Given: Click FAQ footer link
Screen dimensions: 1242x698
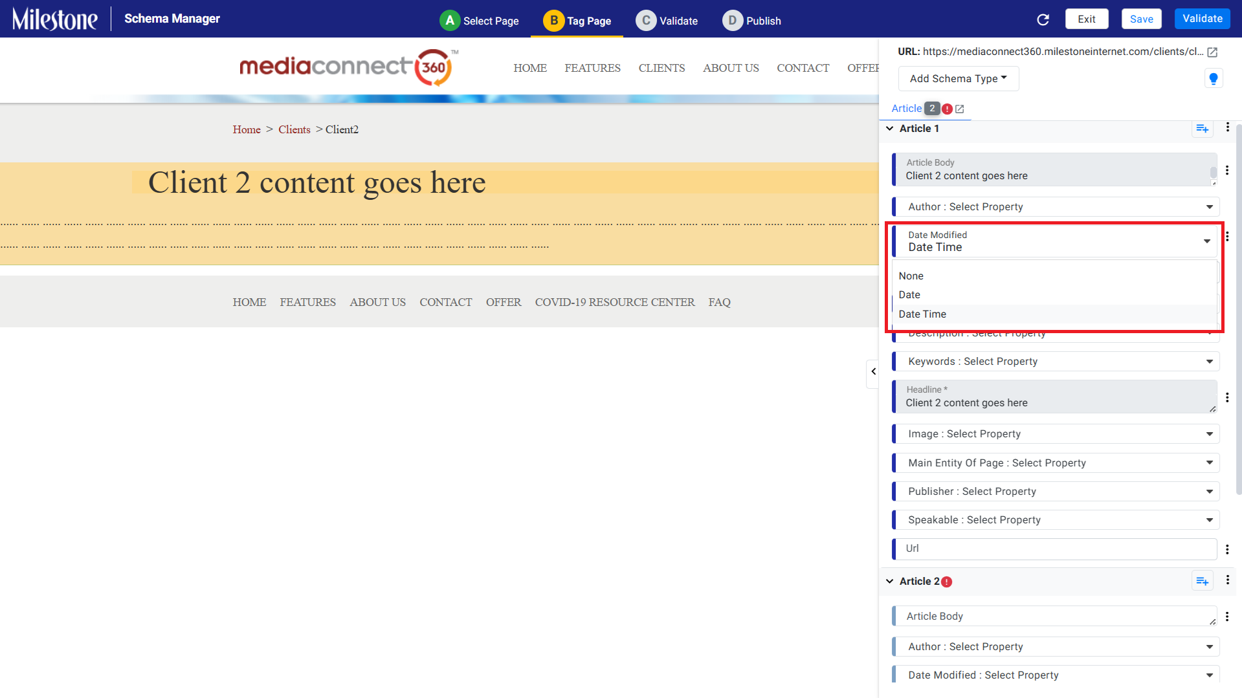Looking at the screenshot, I should 719,303.
